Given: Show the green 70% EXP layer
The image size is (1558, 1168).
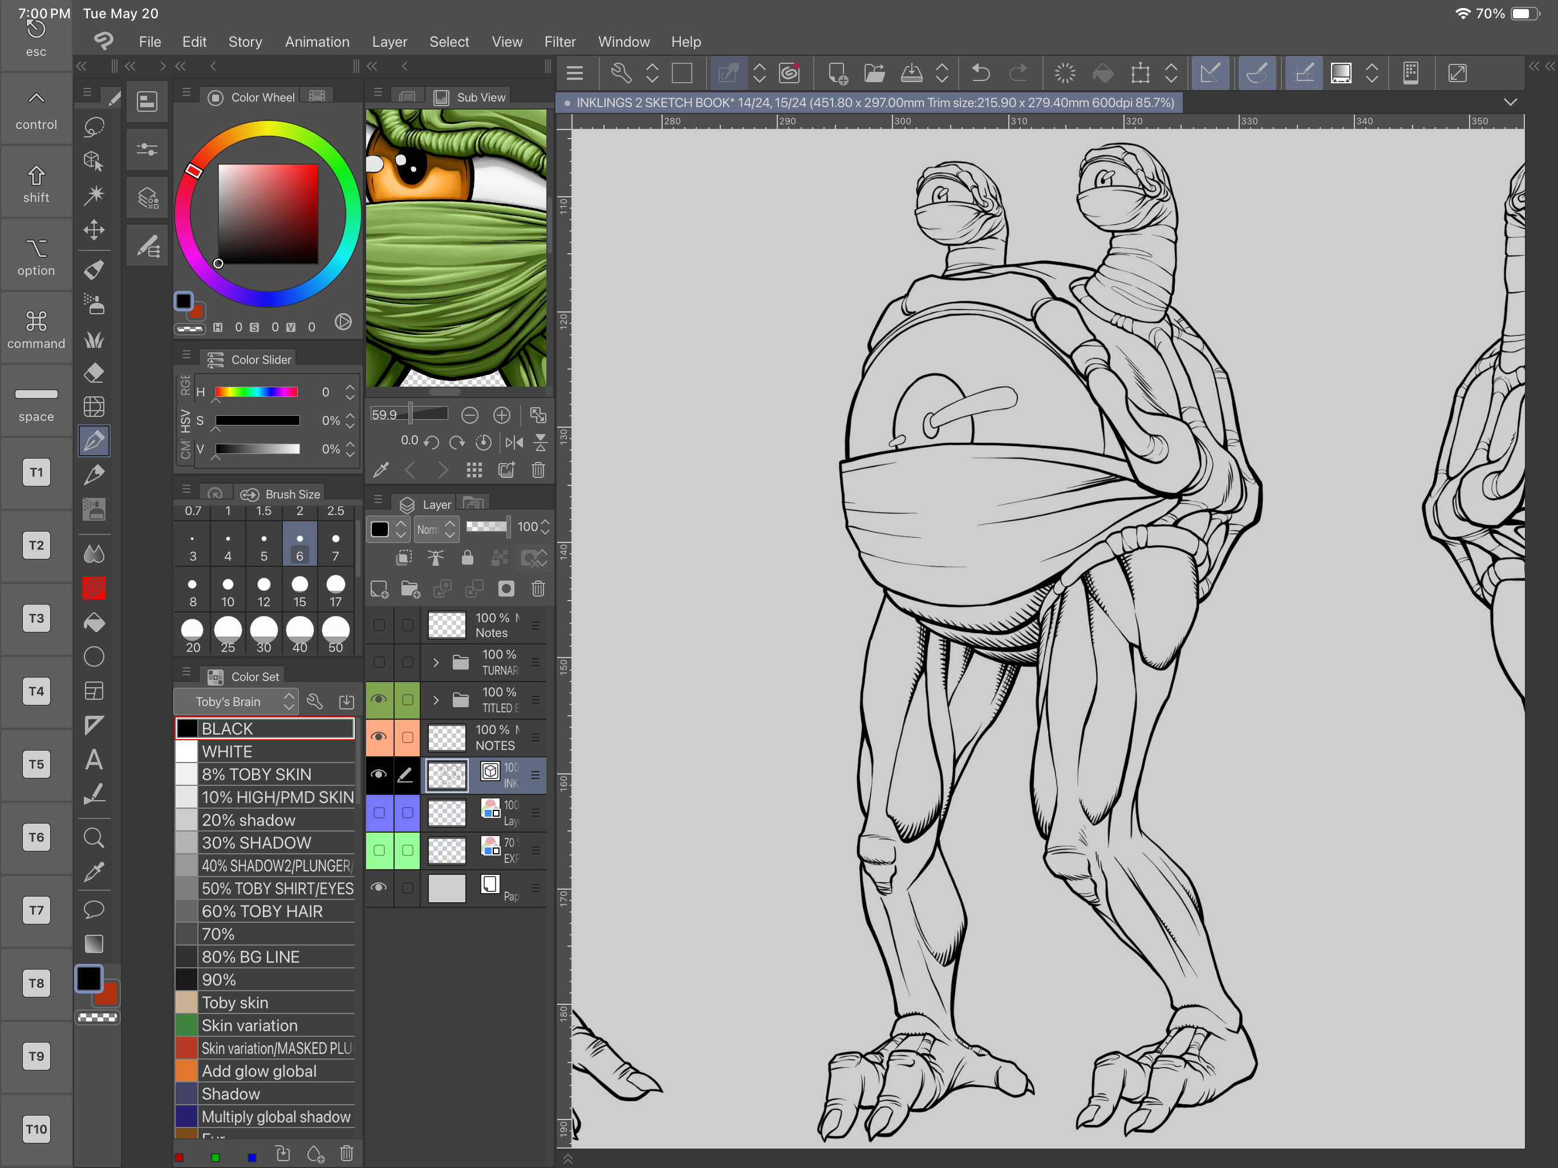Looking at the screenshot, I should 379,850.
